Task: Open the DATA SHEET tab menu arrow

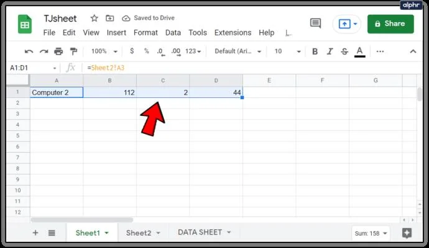Action: tap(229, 232)
